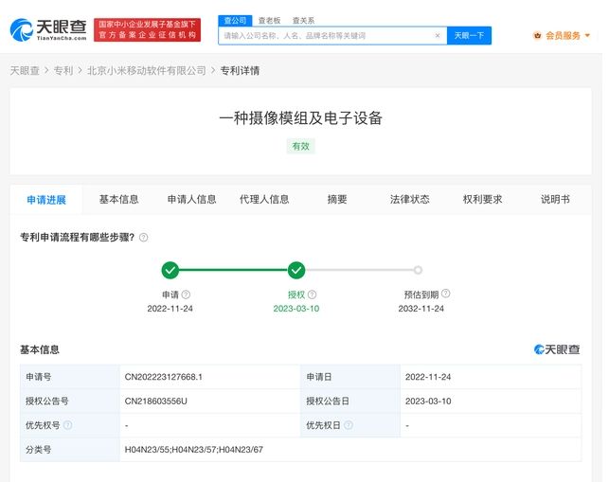Click the green 授权 step checkmark
This screenshot has height=482, width=609.
tap(296, 270)
